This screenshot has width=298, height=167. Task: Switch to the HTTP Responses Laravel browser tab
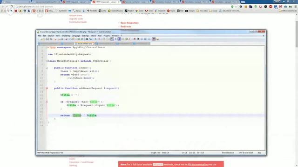point(106,2)
